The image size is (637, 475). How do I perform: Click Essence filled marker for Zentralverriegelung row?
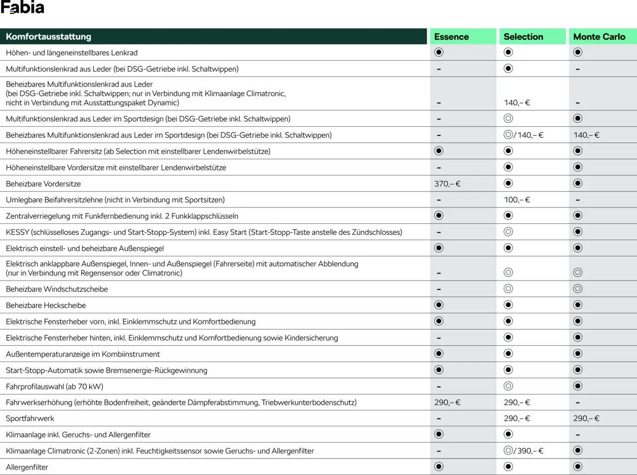point(438,215)
